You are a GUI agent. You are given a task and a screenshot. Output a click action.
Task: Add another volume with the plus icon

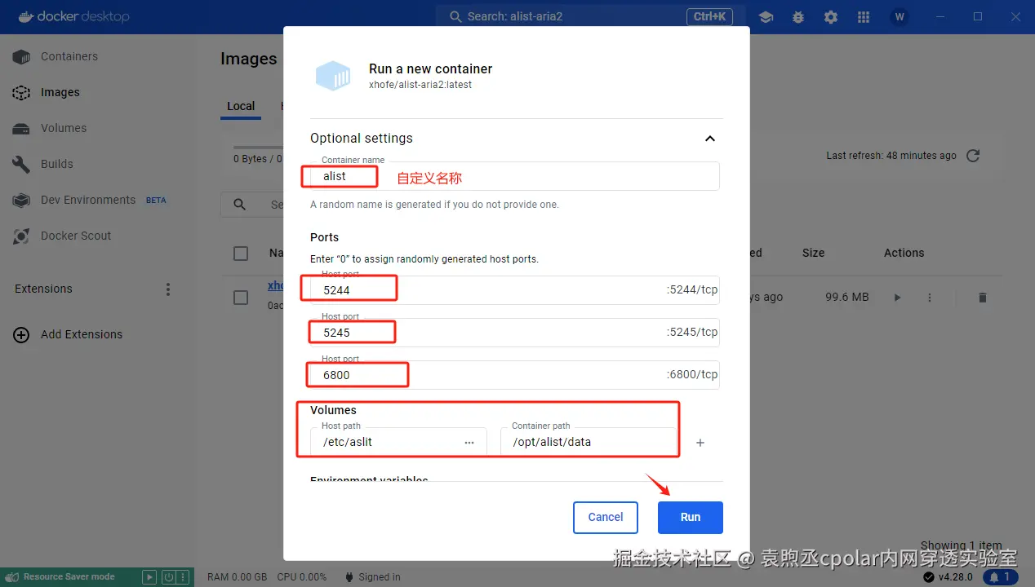[x=700, y=443]
